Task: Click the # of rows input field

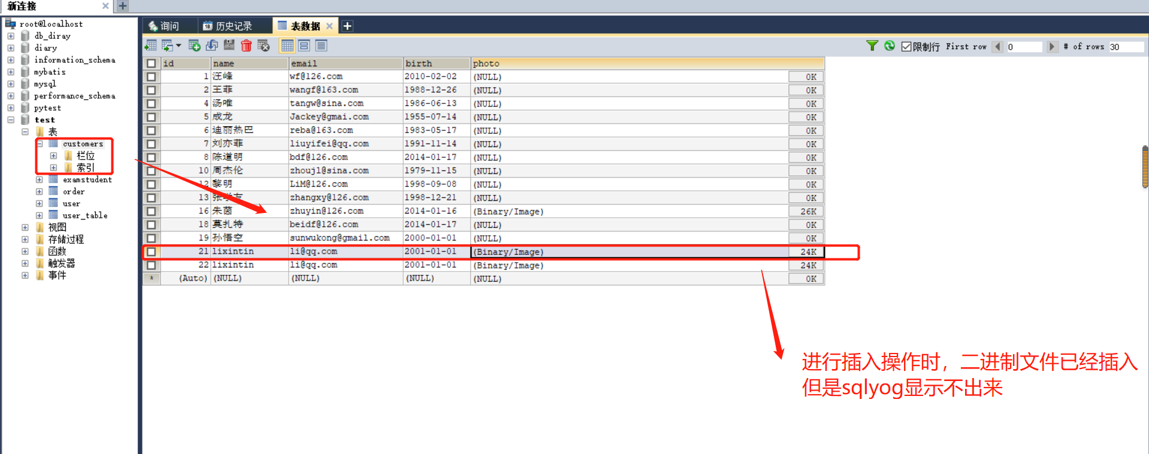Action: [x=1126, y=47]
